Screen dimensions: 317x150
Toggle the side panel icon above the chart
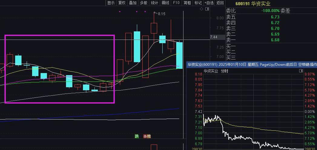point(207,9)
